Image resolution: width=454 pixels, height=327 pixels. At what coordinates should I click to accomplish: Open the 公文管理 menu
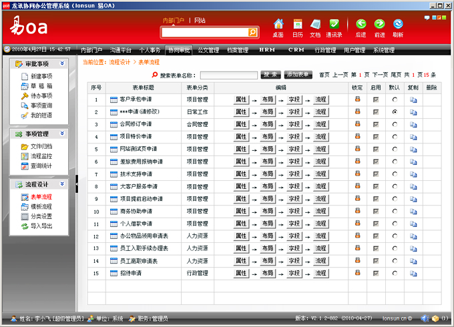click(208, 50)
